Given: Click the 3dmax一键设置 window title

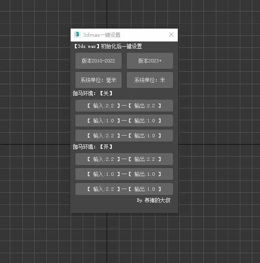Looking at the screenshot, I should click(x=102, y=35).
